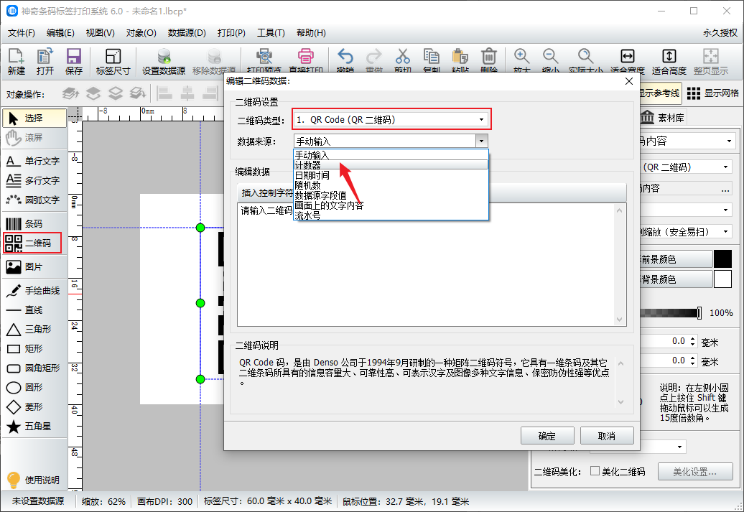Open the 打印(P) menu
This screenshot has height=512, width=744.
click(231, 33)
